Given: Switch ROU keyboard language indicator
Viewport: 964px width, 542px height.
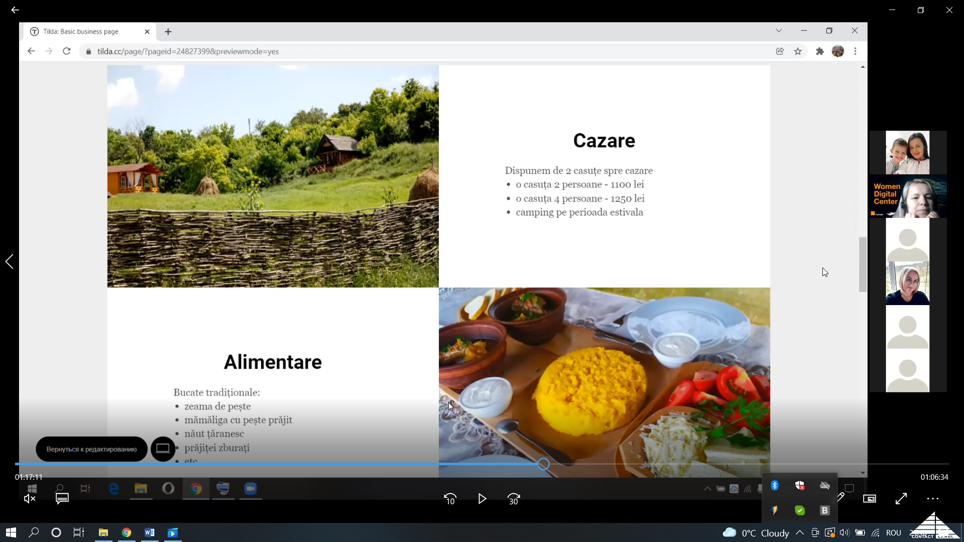Looking at the screenshot, I should [894, 533].
